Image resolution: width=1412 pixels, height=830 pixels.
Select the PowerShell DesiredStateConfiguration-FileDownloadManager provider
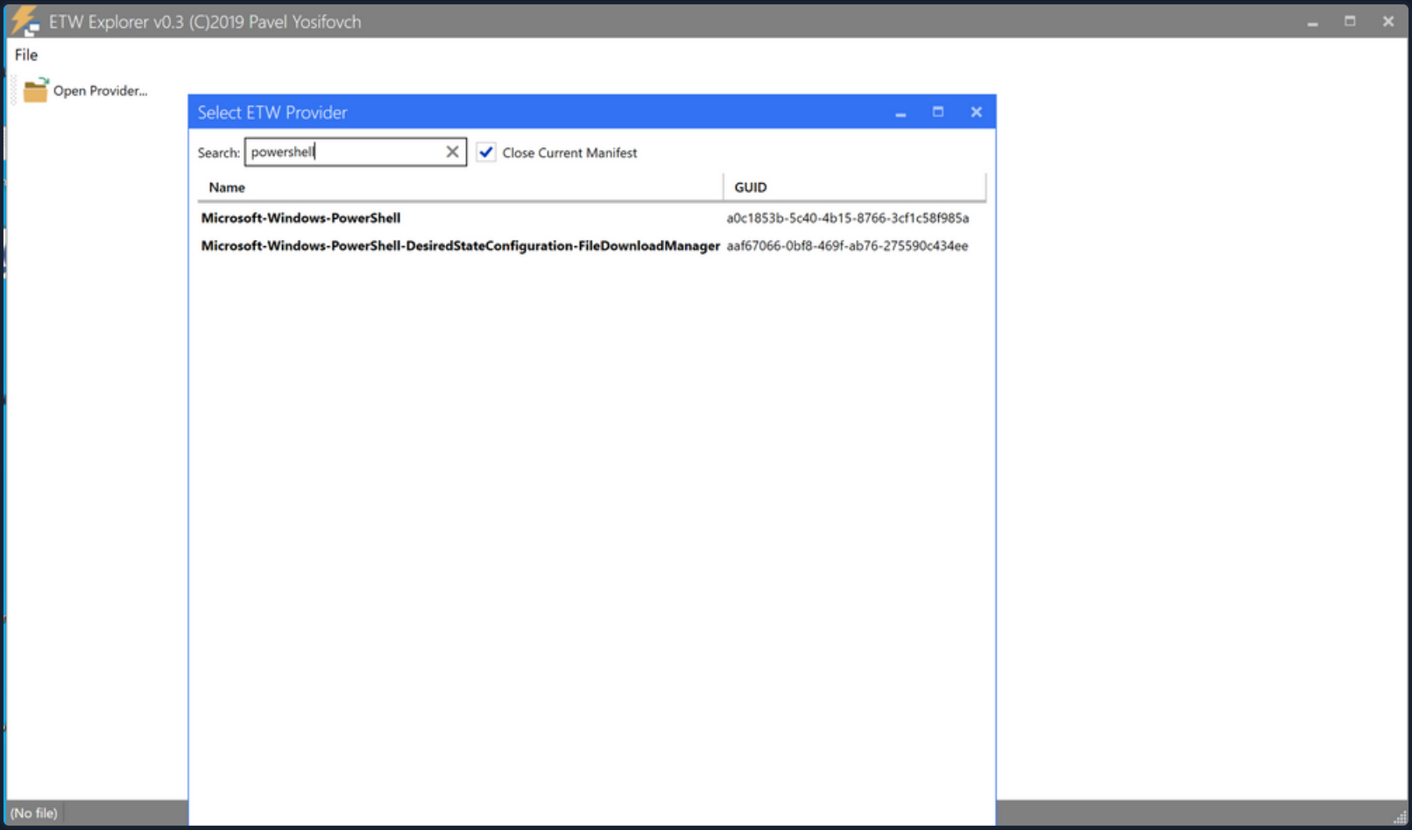point(460,246)
